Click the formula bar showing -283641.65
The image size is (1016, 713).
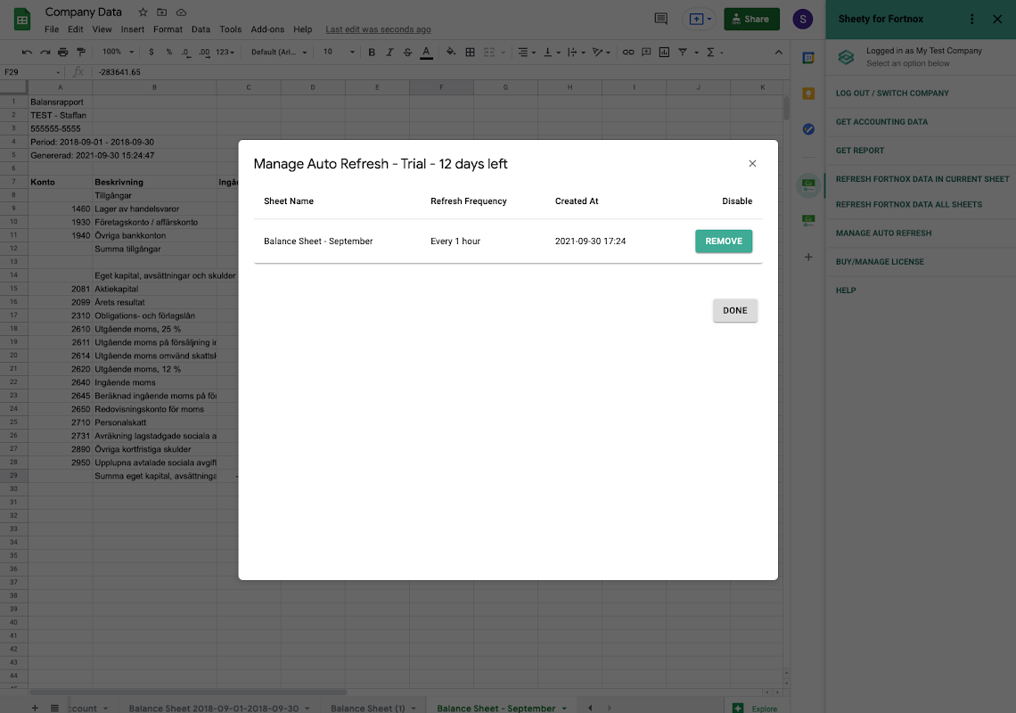[x=440, y=72]
